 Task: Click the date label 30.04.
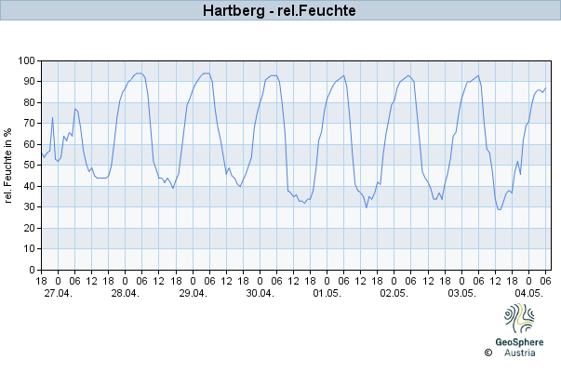point(260,293)
